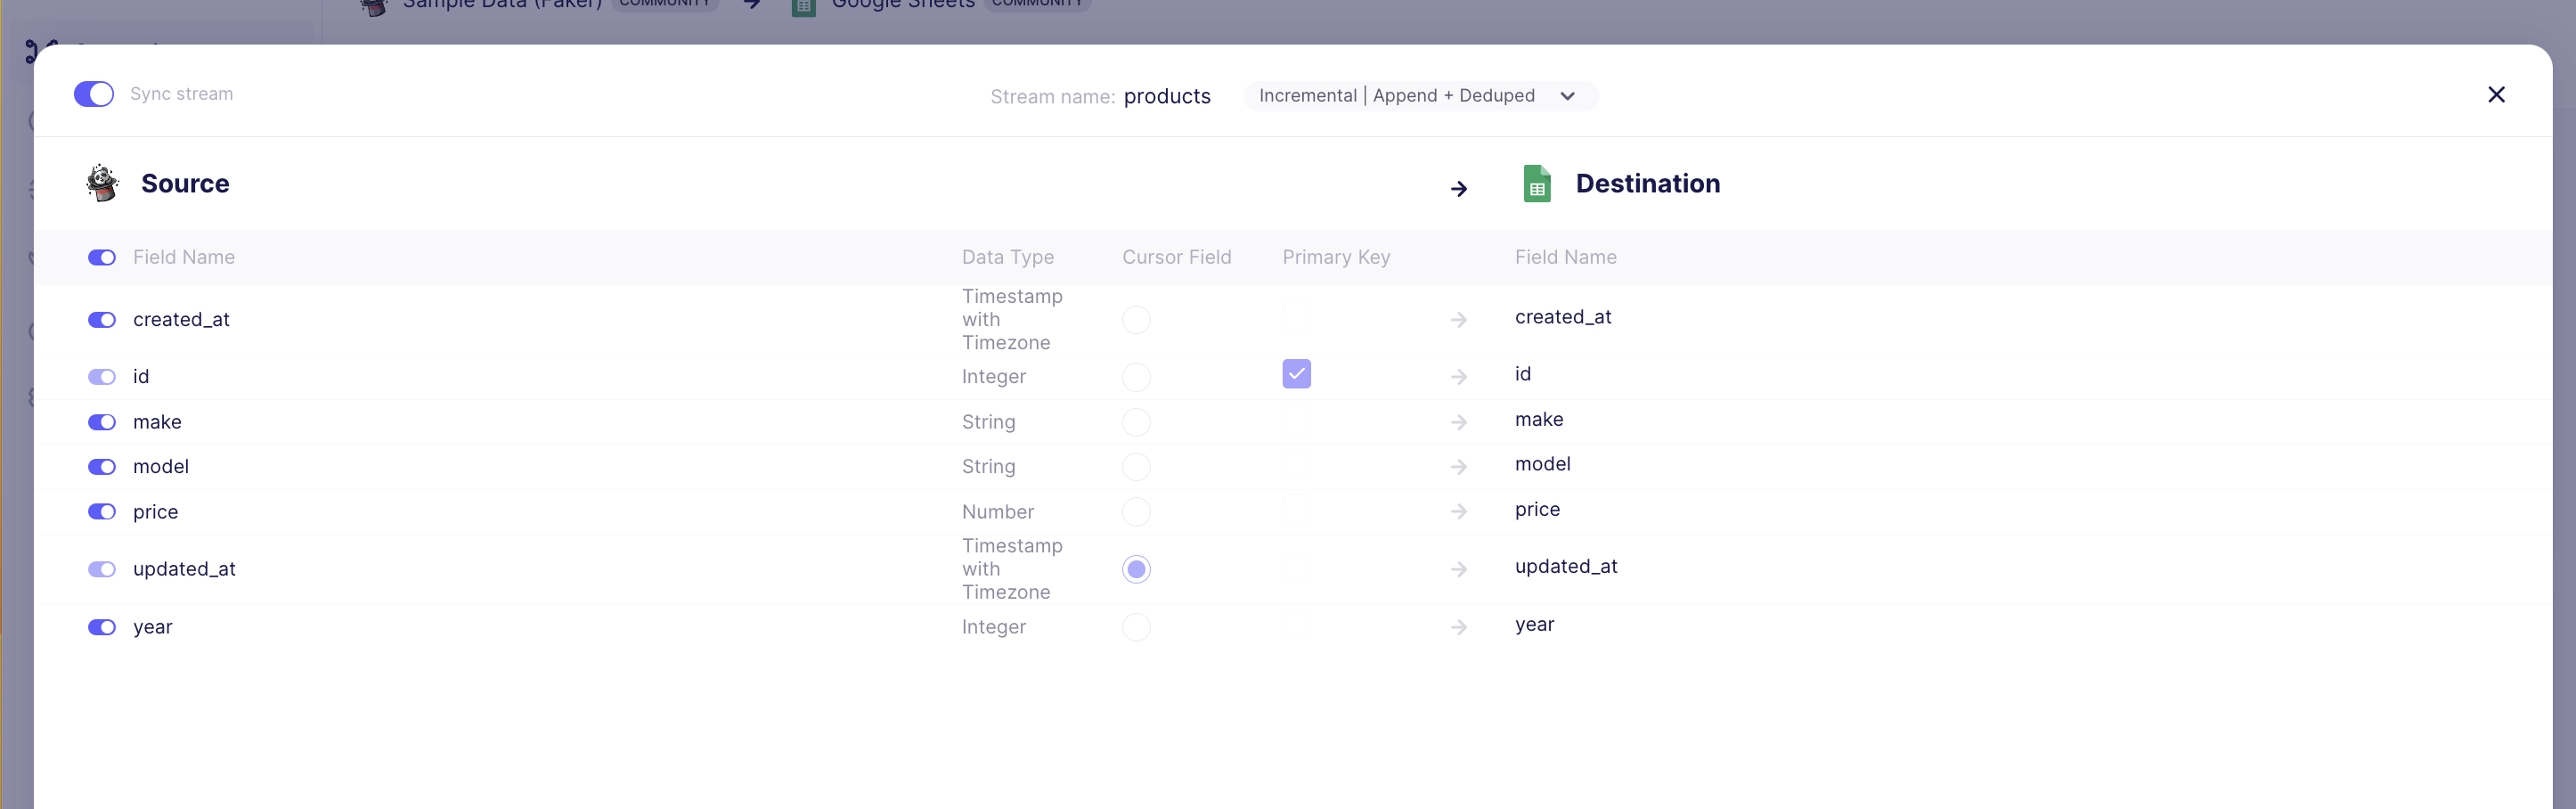Click the mapping arrow in the price row
Image resolution: width=2576 pixels, height=809 pixels.
[1458, 512]
